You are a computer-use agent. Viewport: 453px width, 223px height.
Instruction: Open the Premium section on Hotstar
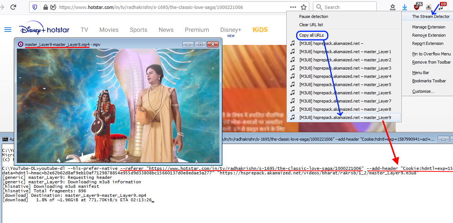197,30
